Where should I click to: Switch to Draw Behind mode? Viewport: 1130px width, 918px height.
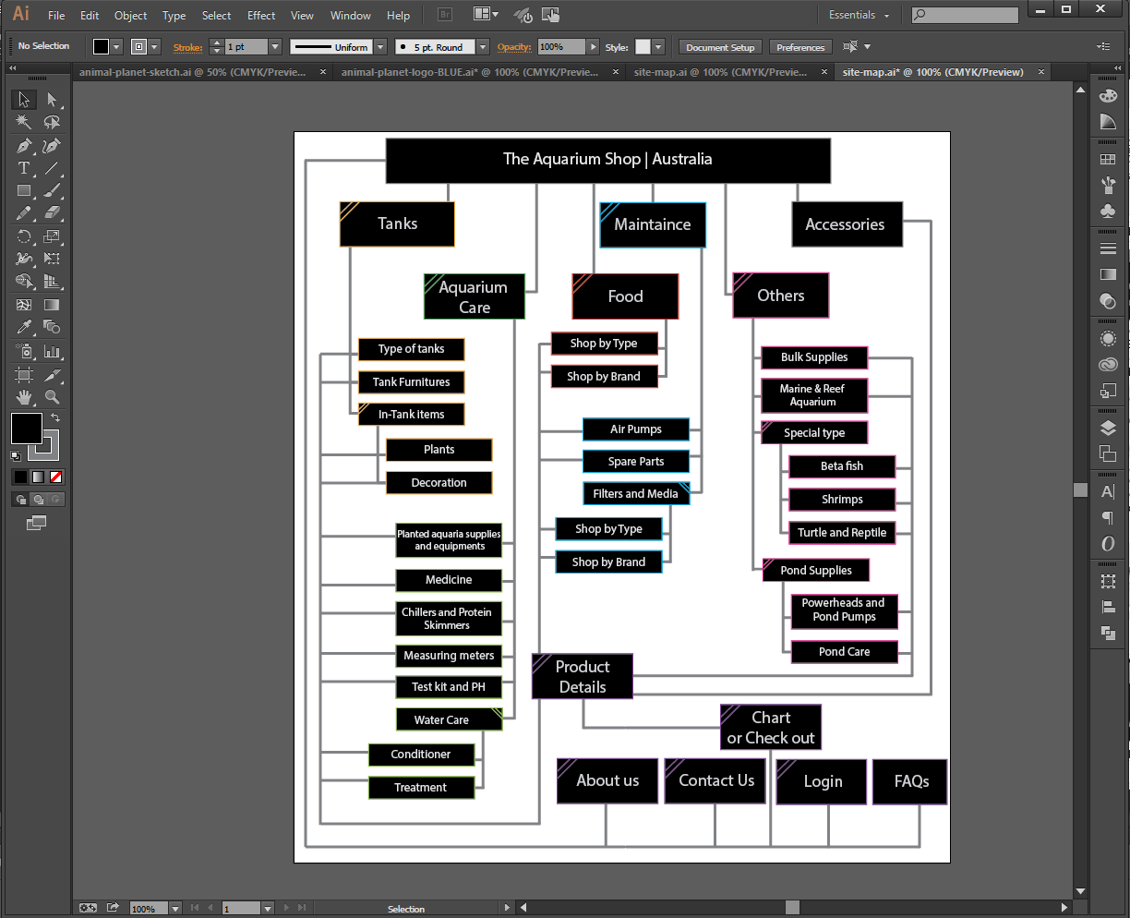tap(38, 500)
